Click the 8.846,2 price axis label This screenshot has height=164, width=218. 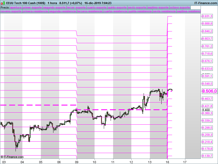pos(207,31)
